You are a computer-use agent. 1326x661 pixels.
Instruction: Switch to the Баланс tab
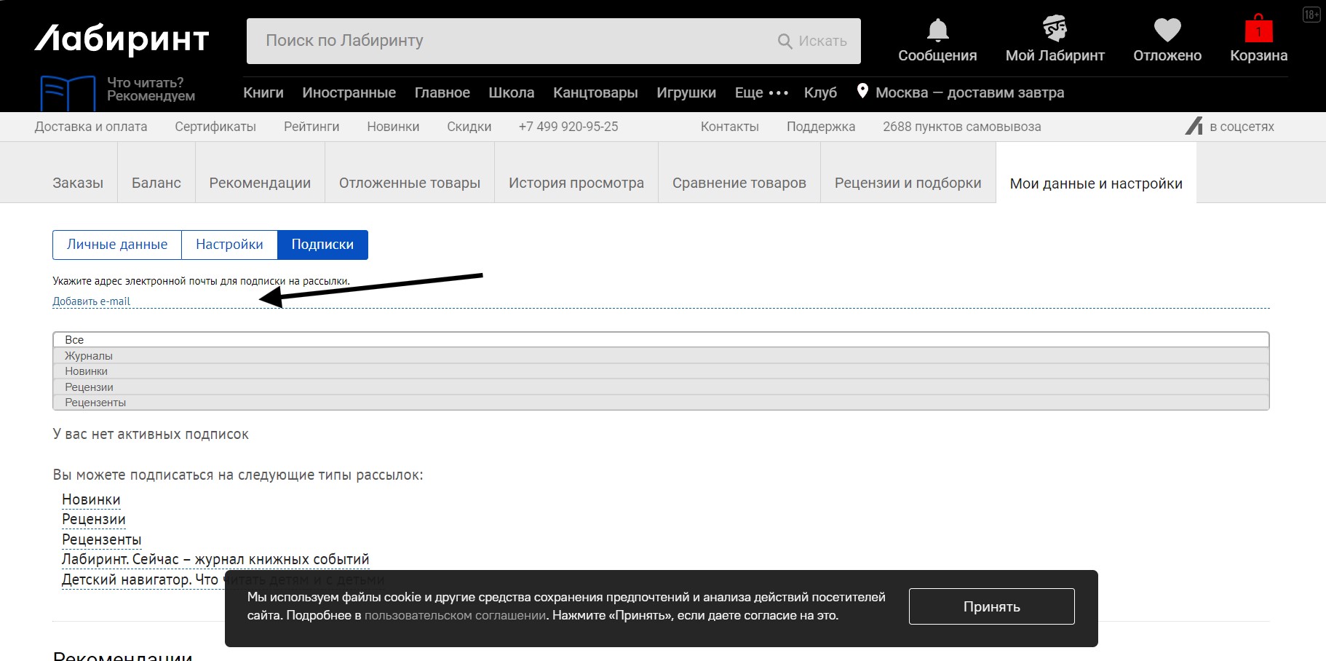click(156, 183)
